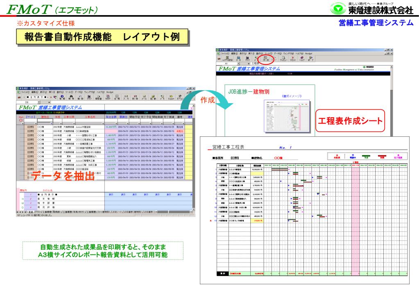This screenshot has height=290, width=419.
Task: Click the 解除 icon in the left window toolbar
Action: pyautogui.click(x=80, y=97)
